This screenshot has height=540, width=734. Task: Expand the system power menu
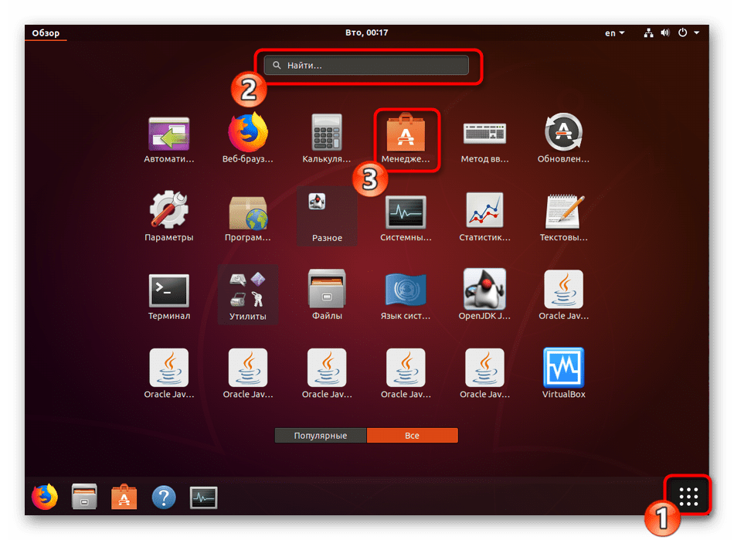(x=688, y=33)
